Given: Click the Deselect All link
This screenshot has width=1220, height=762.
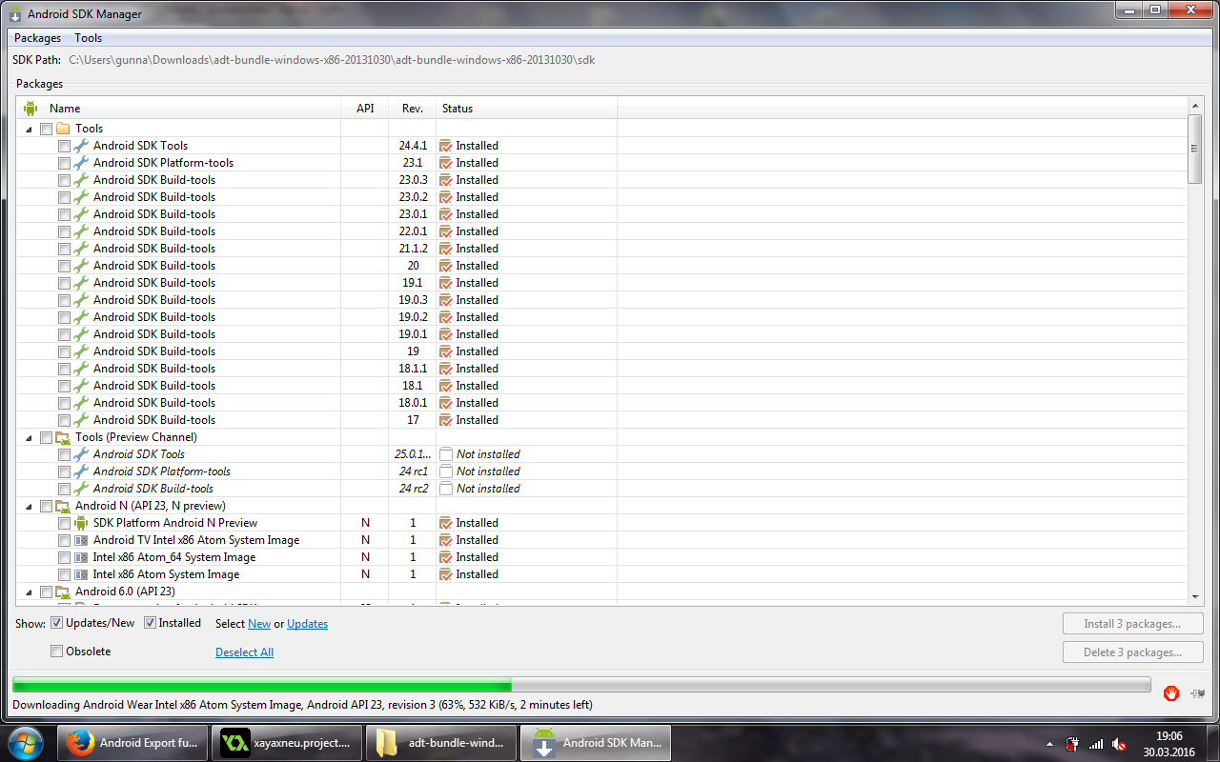Looking at the screenshot, I should click(x=244, y=652).
